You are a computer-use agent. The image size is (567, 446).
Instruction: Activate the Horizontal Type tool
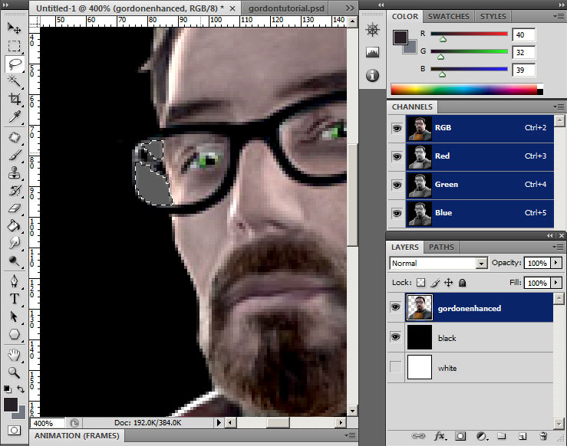(x=14, y=298)
